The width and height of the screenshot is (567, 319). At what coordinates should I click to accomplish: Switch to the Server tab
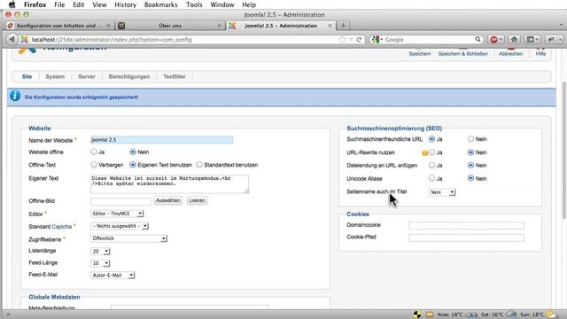click(87, 77)
